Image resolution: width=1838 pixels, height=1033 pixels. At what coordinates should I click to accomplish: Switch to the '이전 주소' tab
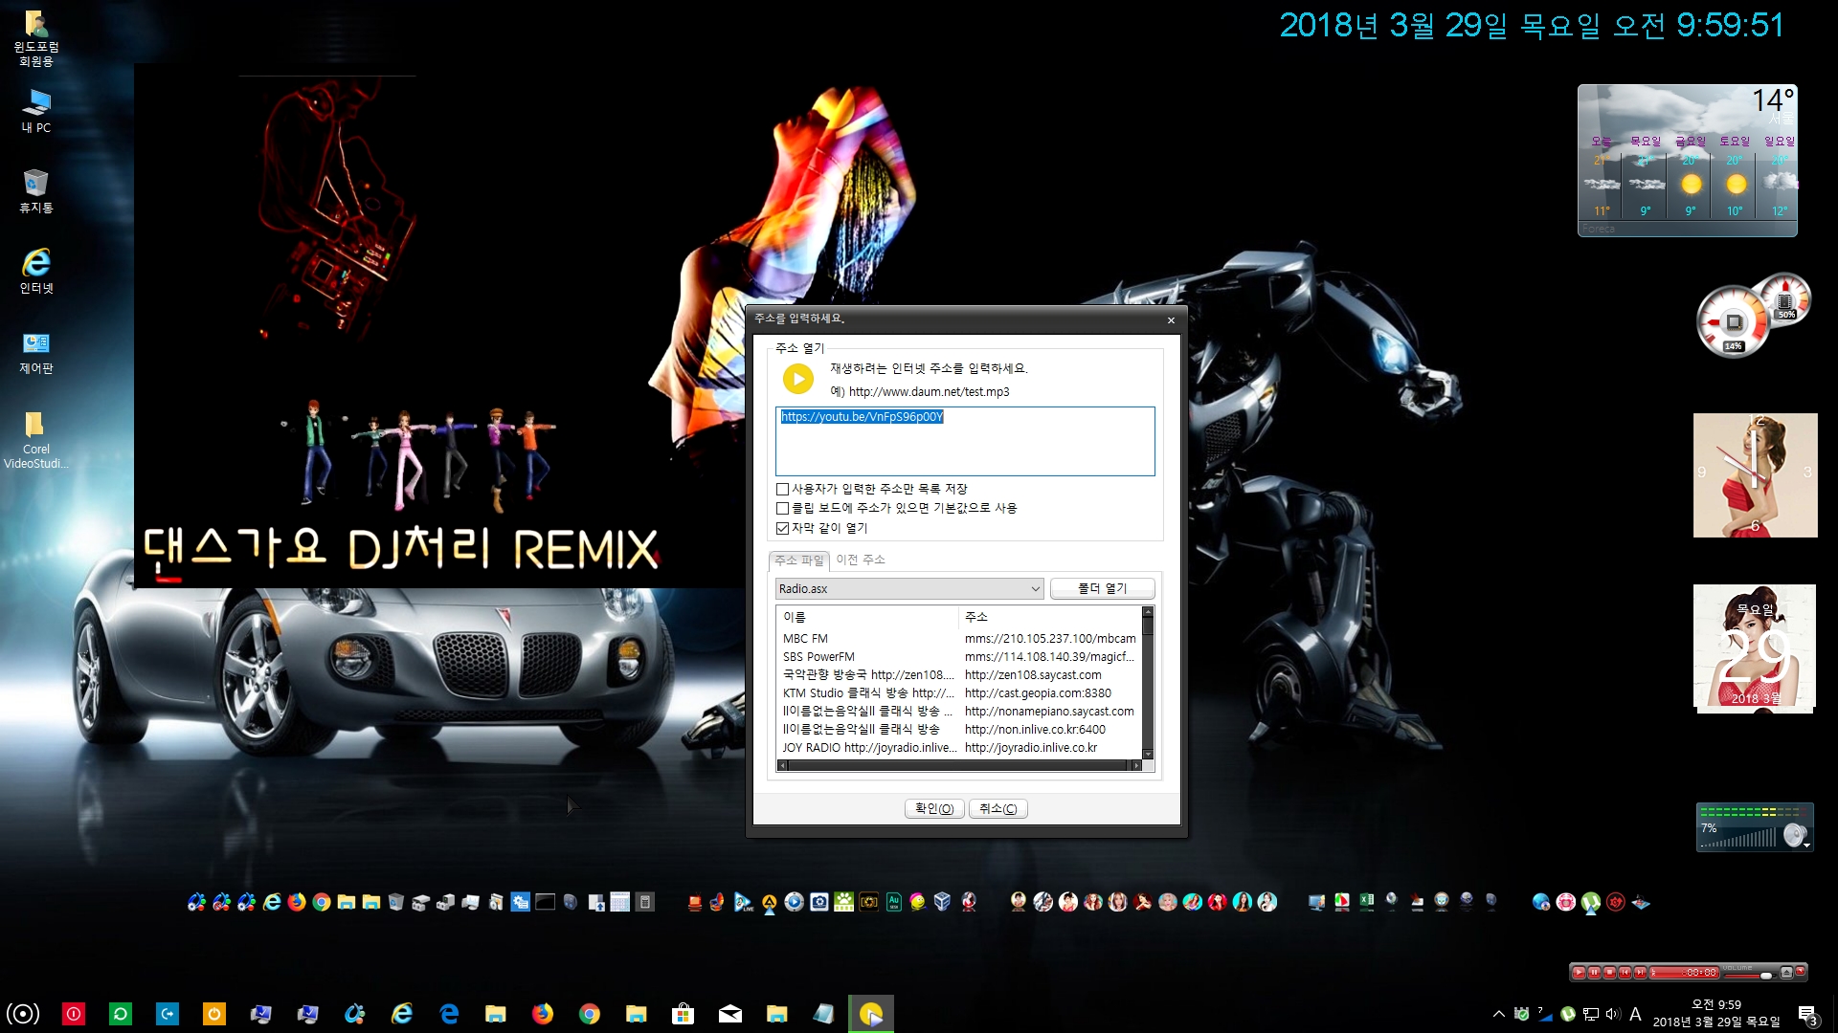(861, 560)
